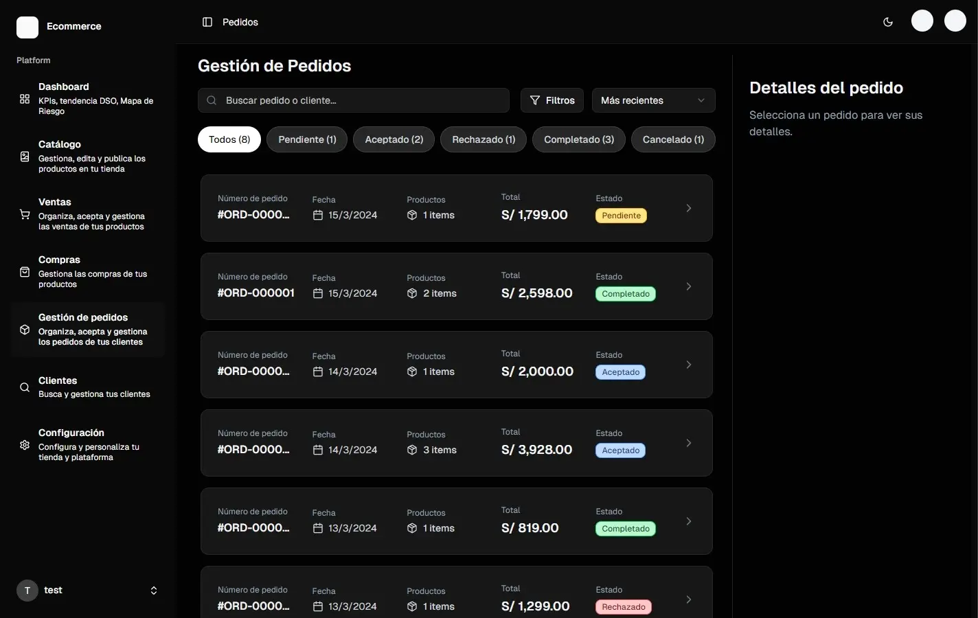Click the sidebar collapse panel icon near Pedidos
This screenshot has width=978, height=618.
[x=207, y=22]
